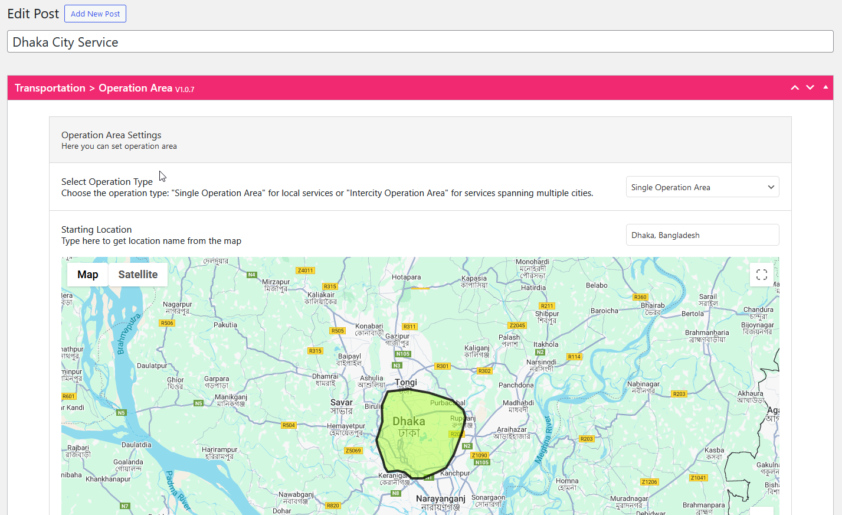The image size is (842, 515).
Task: Click the N4 road shield near Mirzapur
Action: click(x=252, y=275)
